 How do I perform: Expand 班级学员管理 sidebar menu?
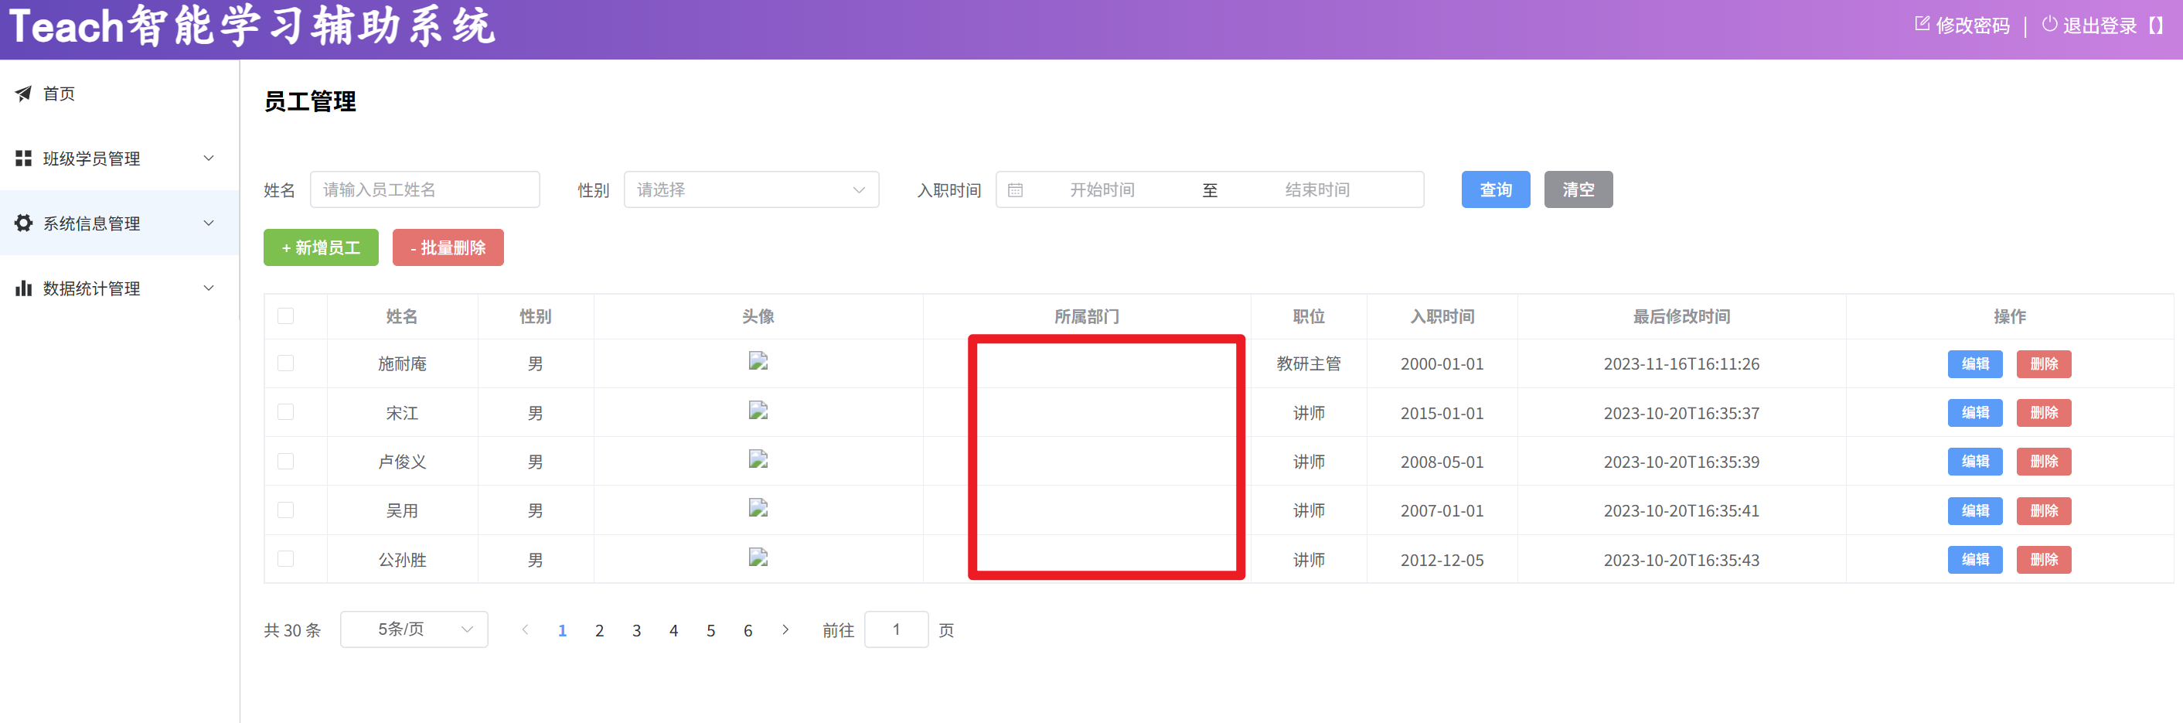tap(118, 159)
